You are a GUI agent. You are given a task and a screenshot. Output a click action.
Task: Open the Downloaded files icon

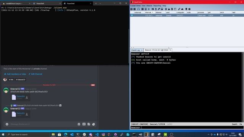point(156,9)
